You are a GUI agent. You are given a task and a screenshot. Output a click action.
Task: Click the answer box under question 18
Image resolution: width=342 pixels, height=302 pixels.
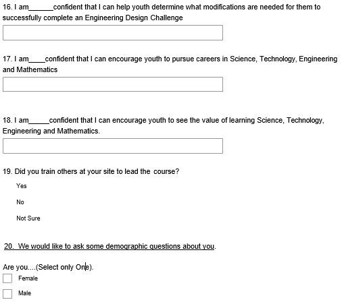113,146
